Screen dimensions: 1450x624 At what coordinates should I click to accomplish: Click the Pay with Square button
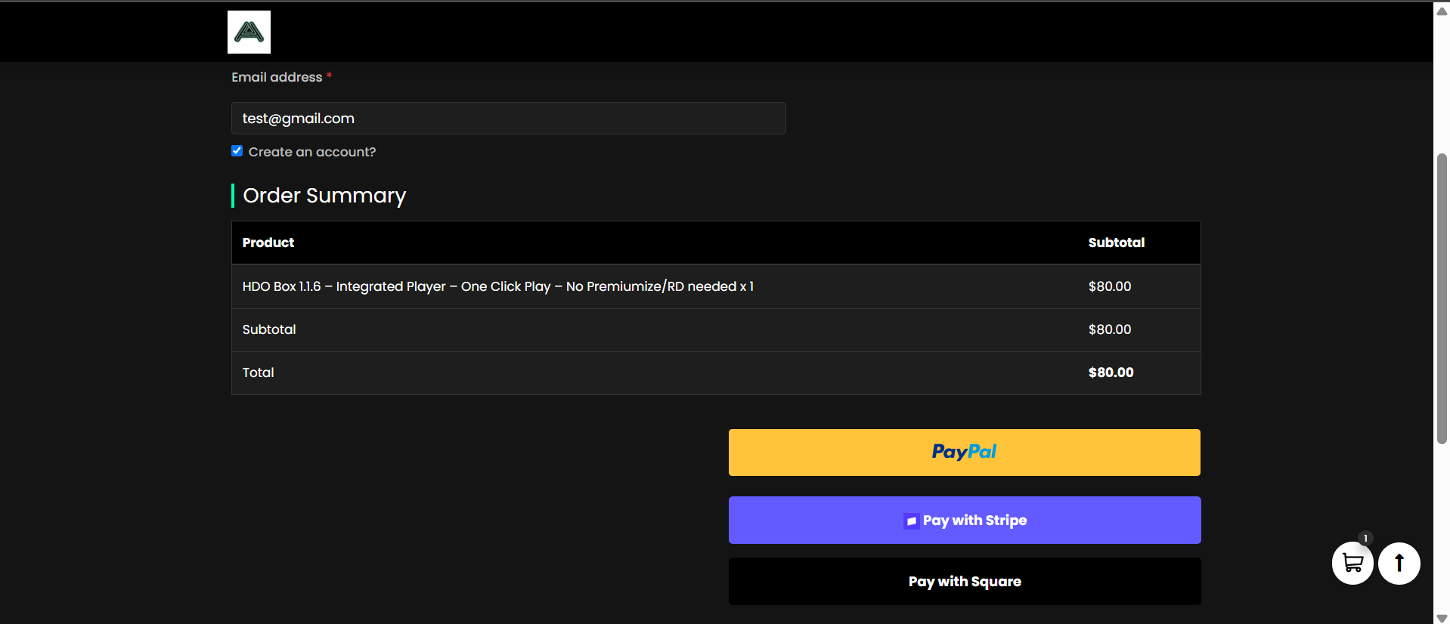click(x=965, y=581)
